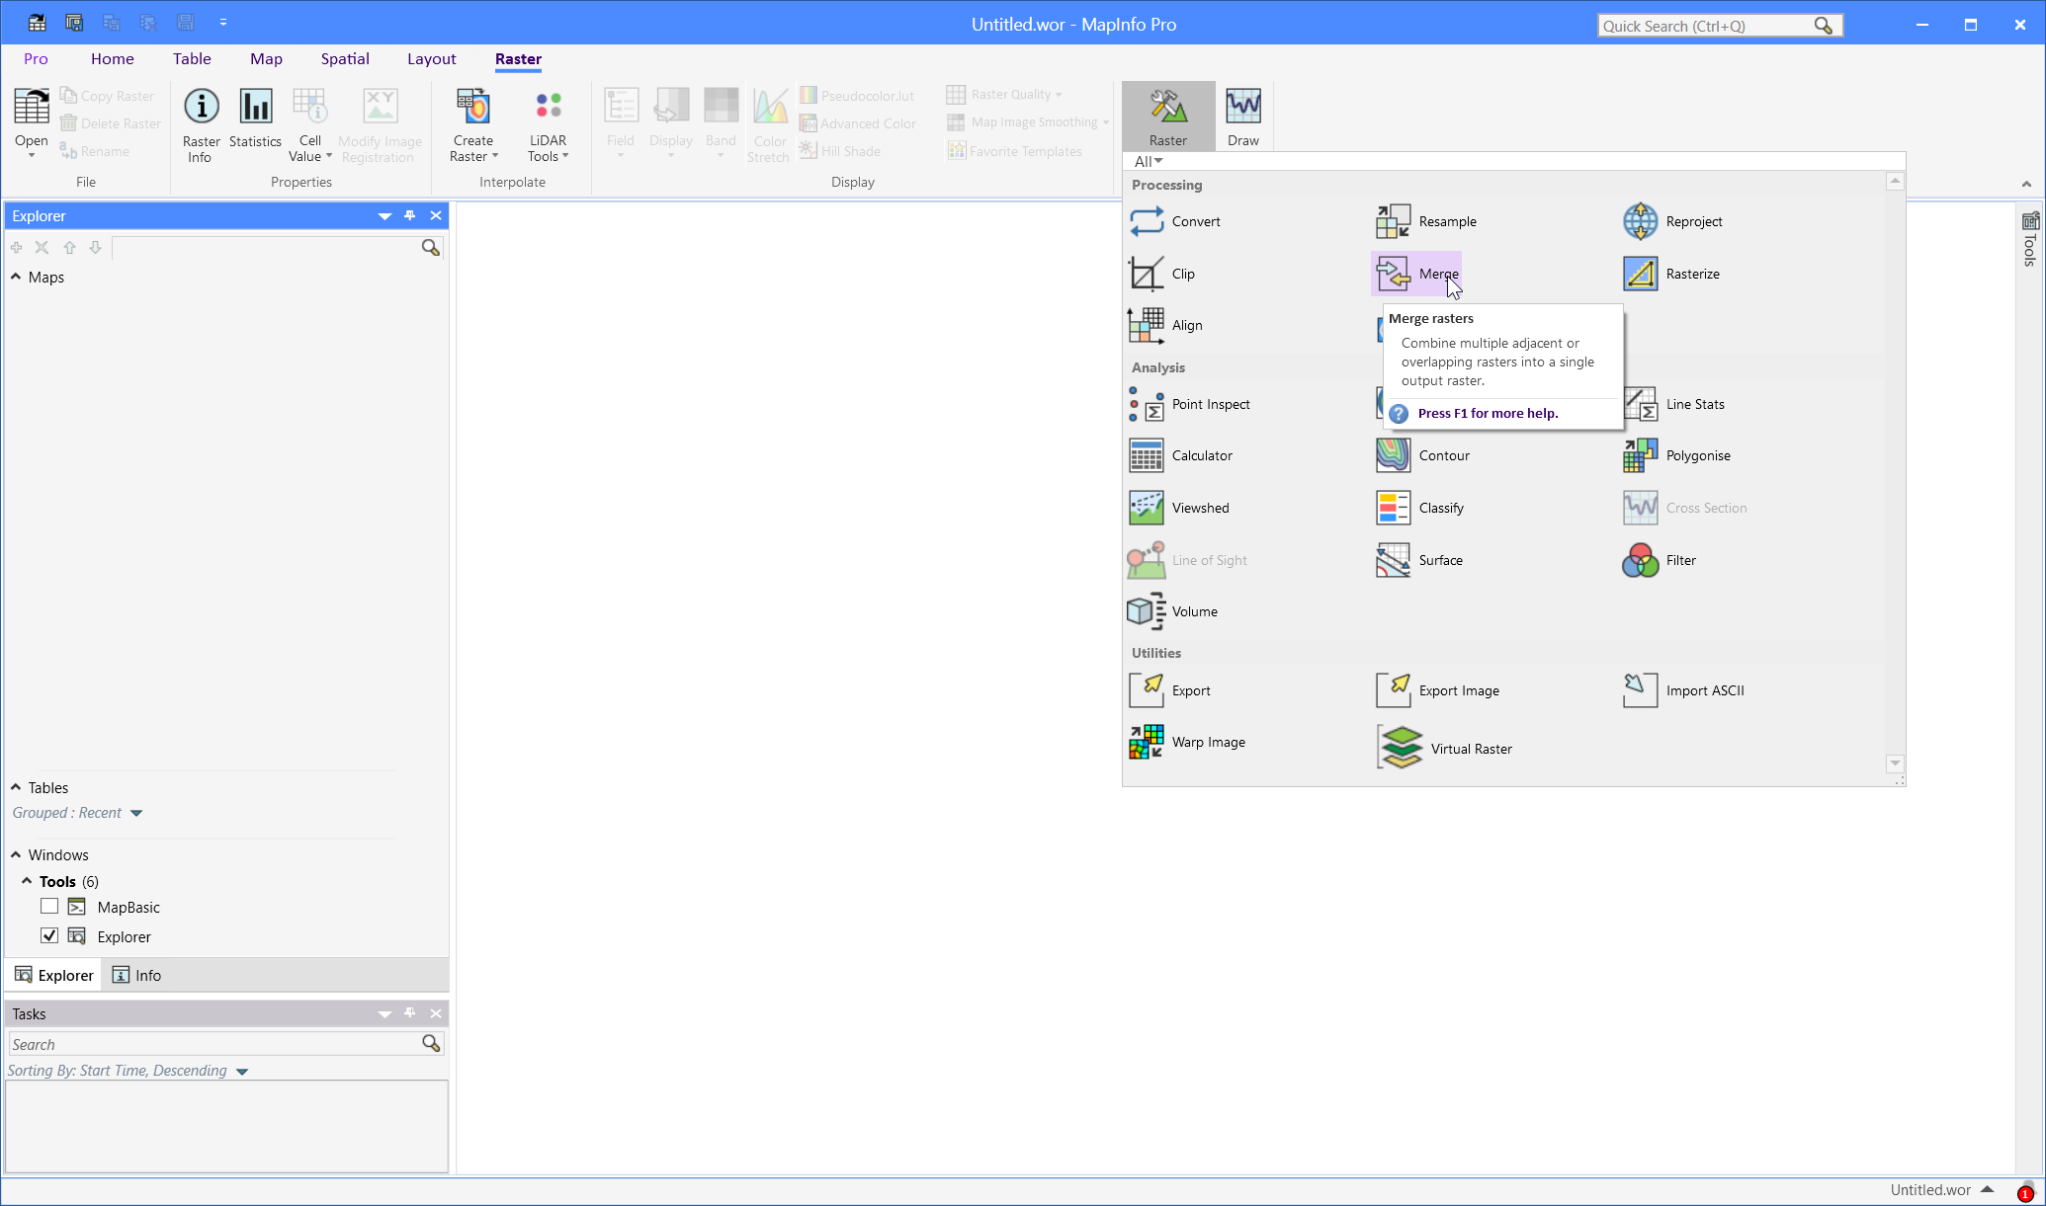Launch the Volume tool
This screenshot has width=2046, height=1206.
coord(1173,611)
